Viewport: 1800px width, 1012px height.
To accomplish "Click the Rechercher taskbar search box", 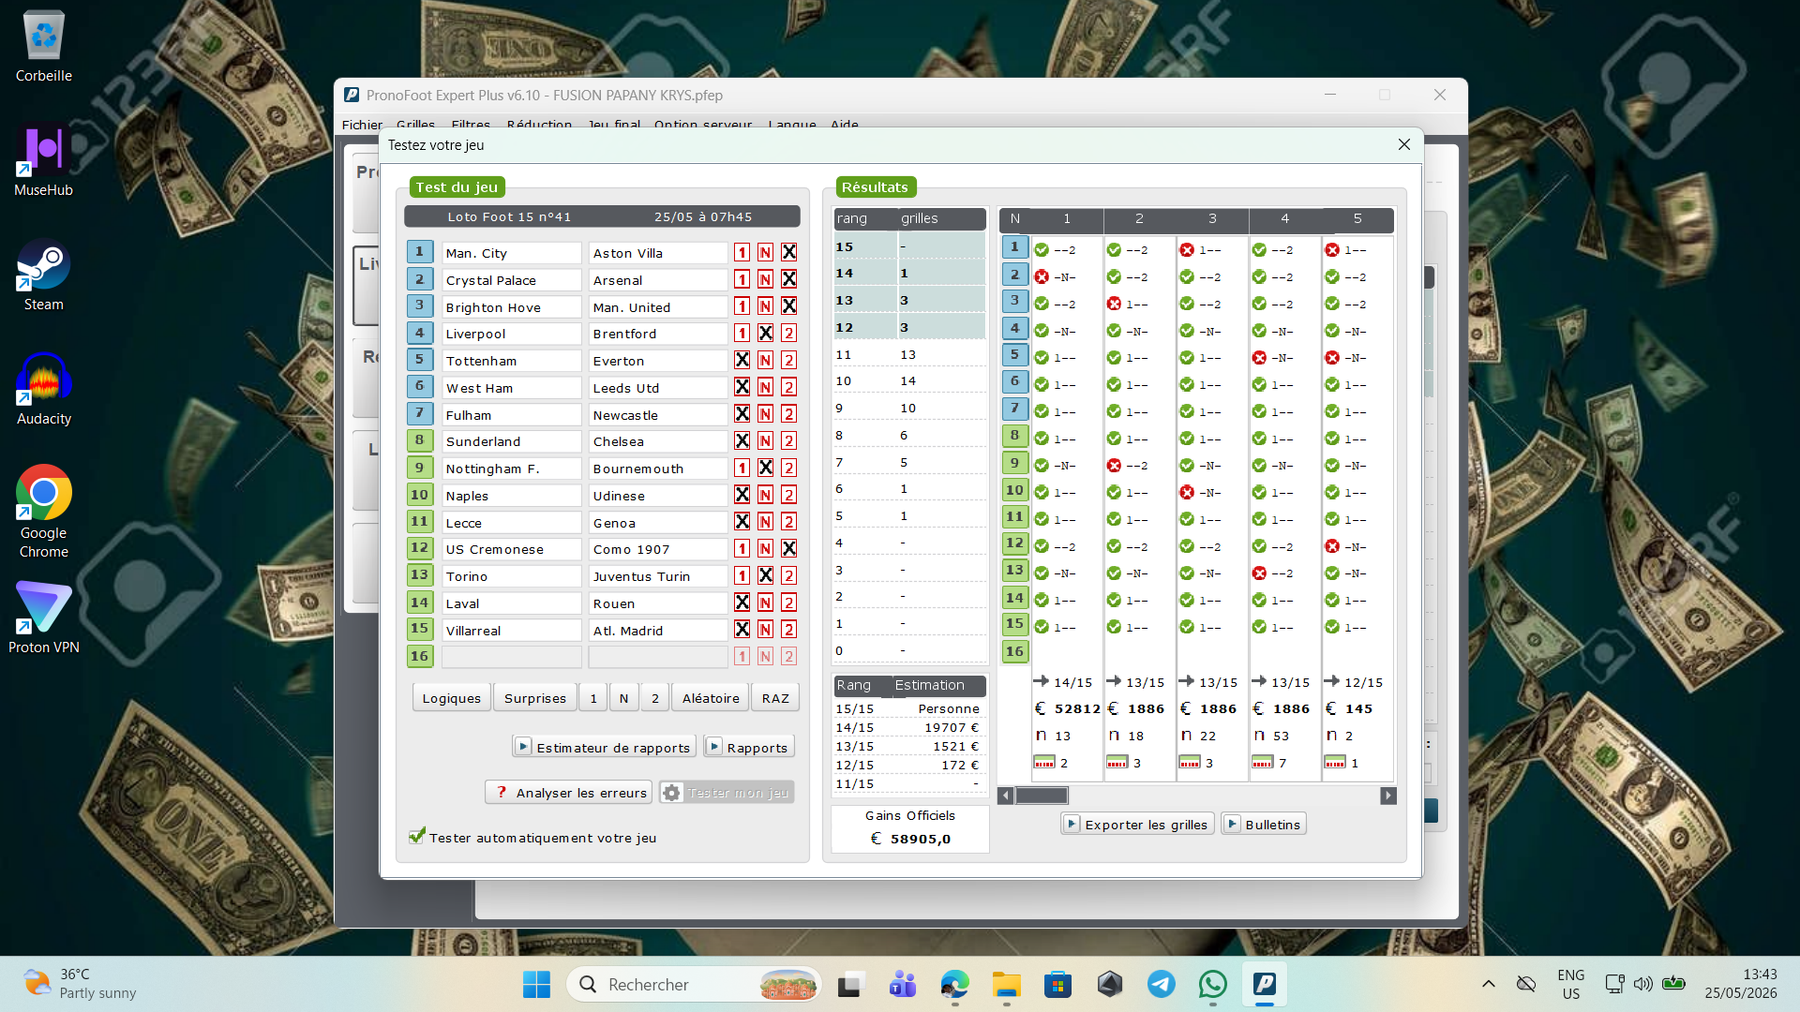I will click(x=694, y=985).
